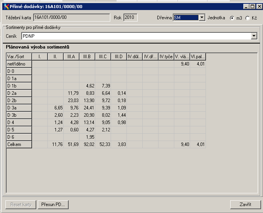Open the Dřevina dropdown arrow
This screenshot has height=213, width=263.
click(202, 18)
